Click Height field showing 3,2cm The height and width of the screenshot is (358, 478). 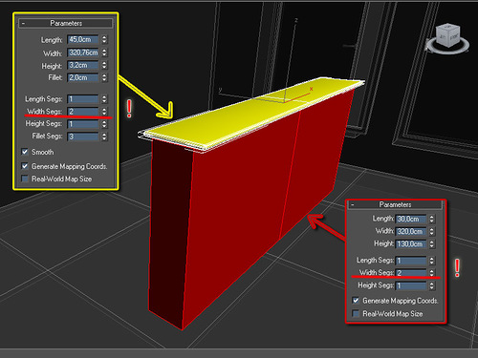pyautogui.click(x=83, y=65)
